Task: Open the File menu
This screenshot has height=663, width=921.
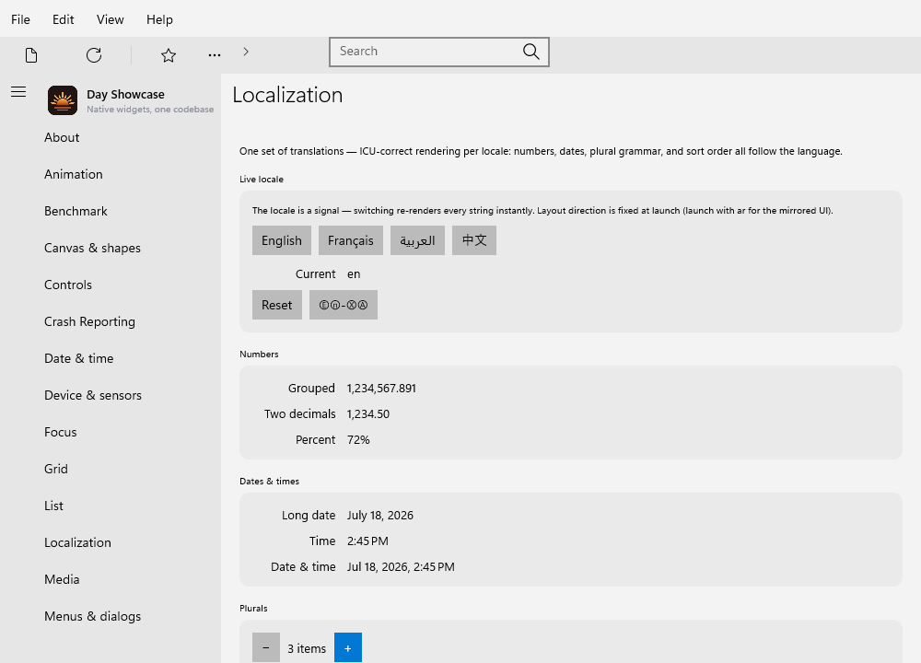Action: click(x=20, y=19)
